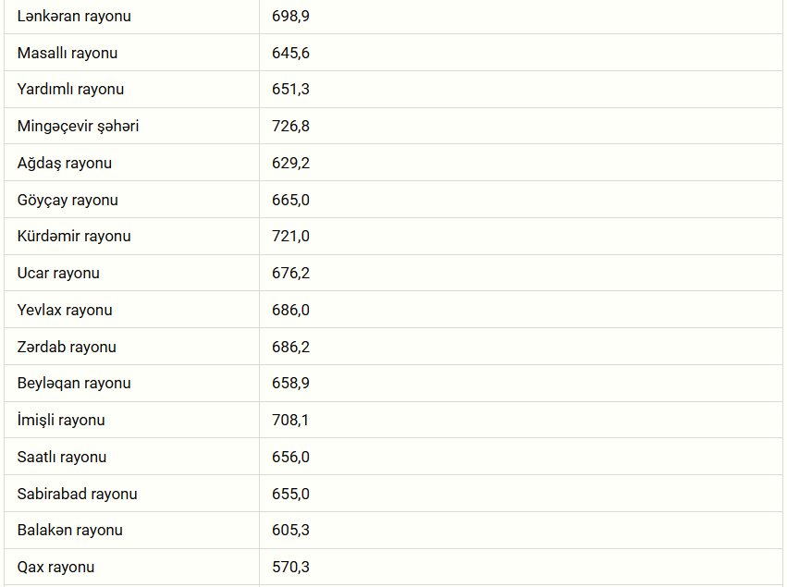Select the Zərdab rayonu row label
The height and width of the screenshot is (587, 787).
pos(67,348)
